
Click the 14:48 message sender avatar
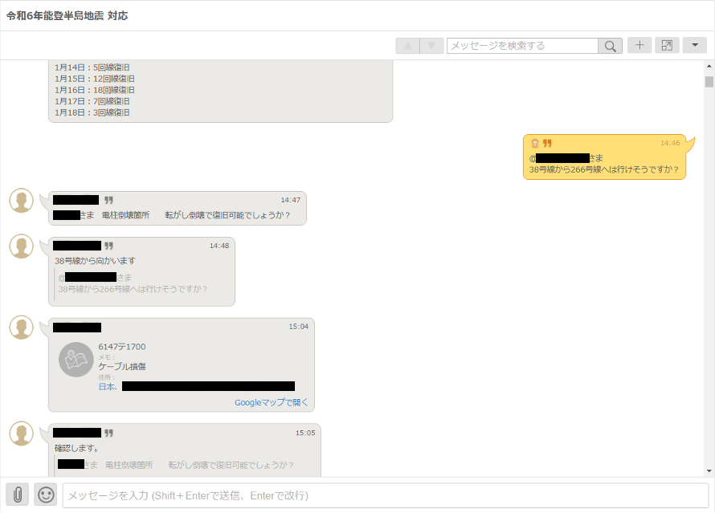tap(22, 246)
